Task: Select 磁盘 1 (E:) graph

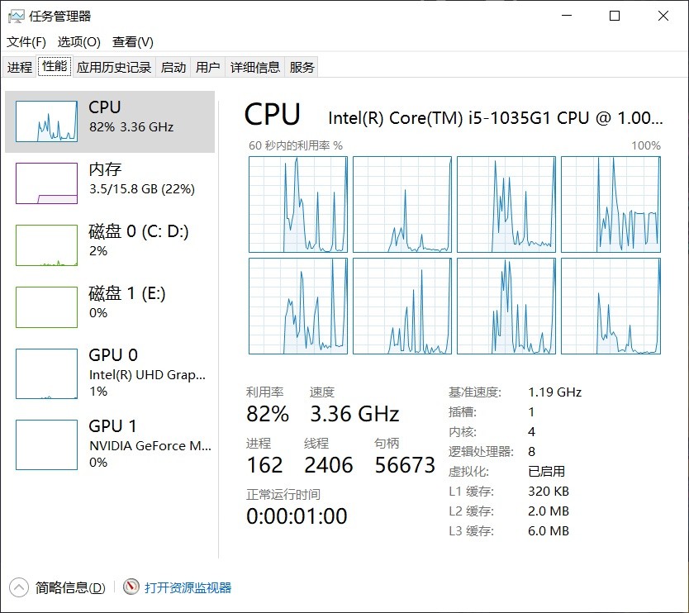Action: point(46,307)
